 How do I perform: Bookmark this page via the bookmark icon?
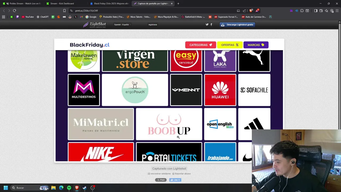click(64, 11)
